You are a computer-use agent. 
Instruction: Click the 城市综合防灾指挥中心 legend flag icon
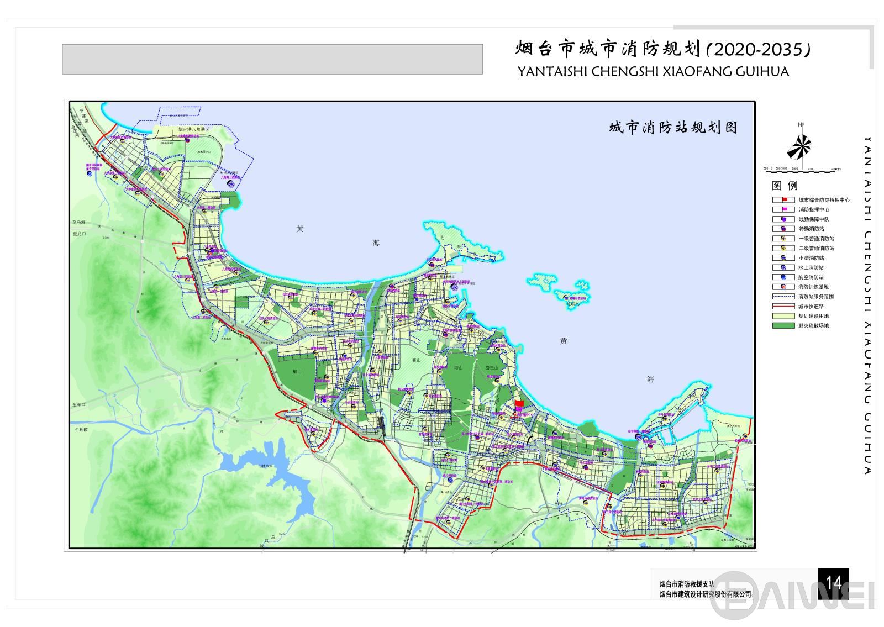tap(783, 200)
